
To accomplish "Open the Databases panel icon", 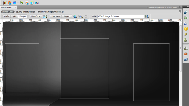I will tap(186, 29).
